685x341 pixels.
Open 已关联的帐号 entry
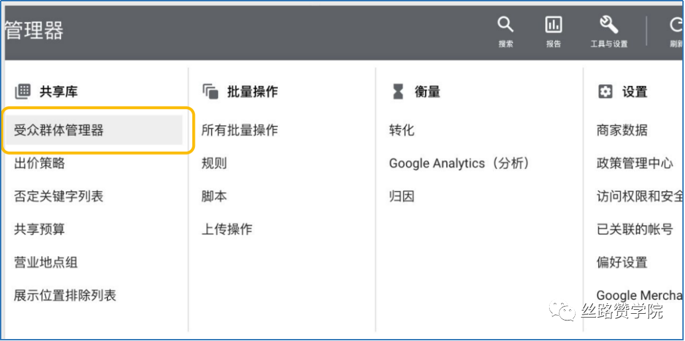tap(635, 229)
